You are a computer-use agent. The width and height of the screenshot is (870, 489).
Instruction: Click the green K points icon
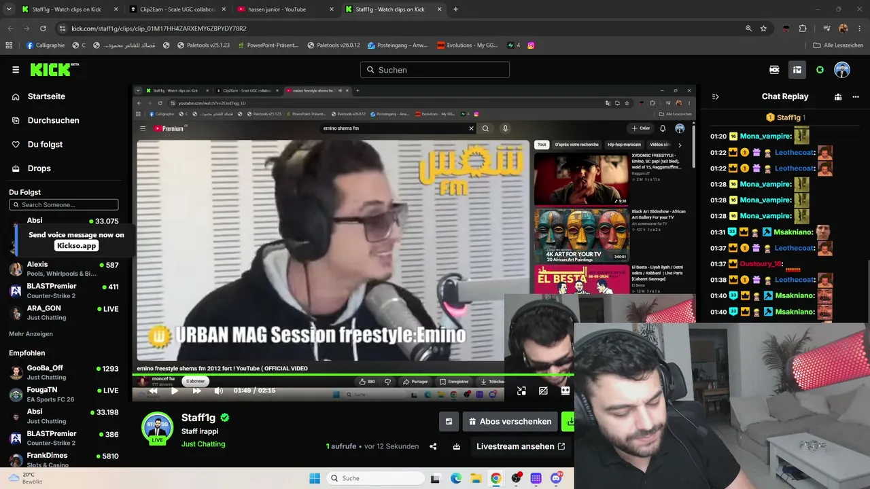pyautogui.click(x=820, y=70)
